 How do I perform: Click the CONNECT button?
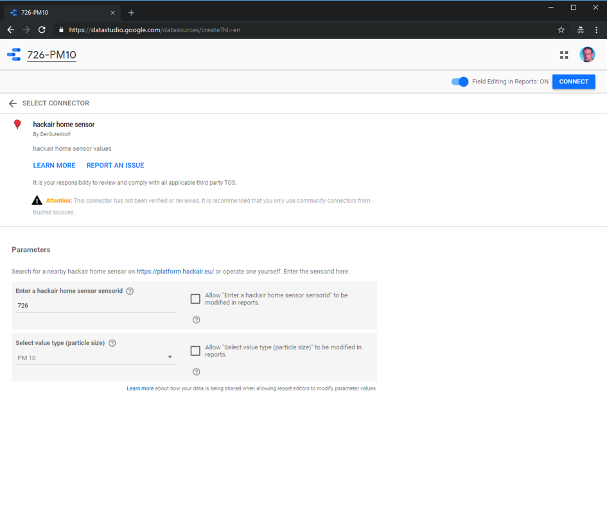point(574,82)
